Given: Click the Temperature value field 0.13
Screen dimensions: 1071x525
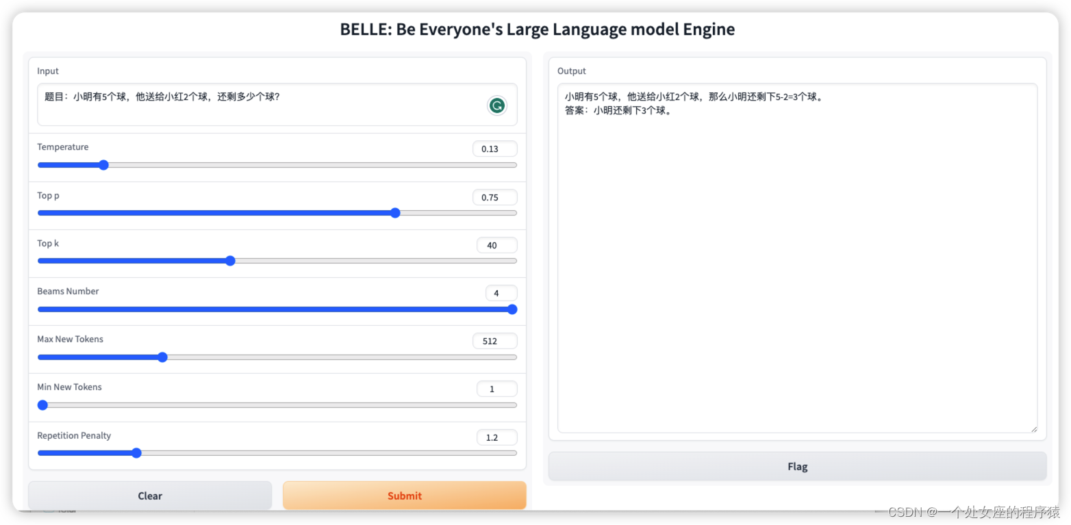Looking at the screenshot, I should point(495,149).
